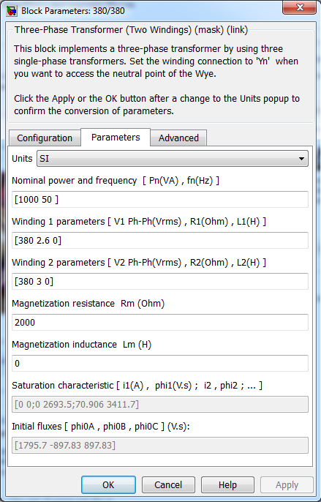Switch to the Configuration tab
The width and height of the screenshot is (321, 502).
pos(45,138)
